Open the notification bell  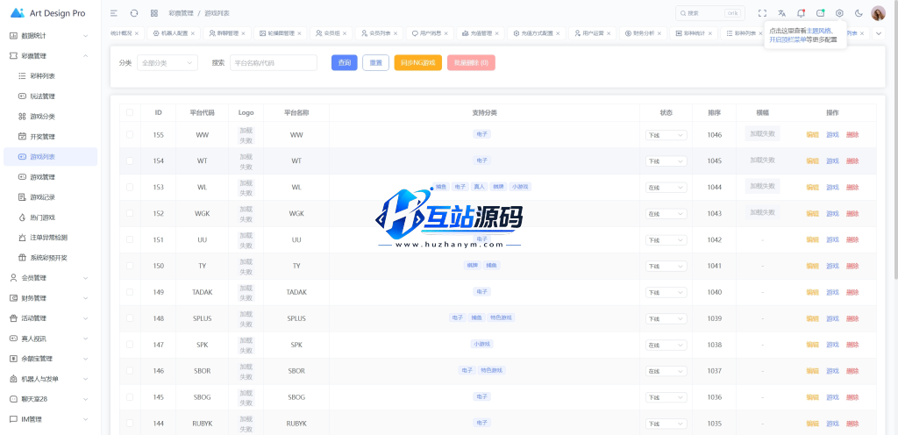tap(802, 12)
